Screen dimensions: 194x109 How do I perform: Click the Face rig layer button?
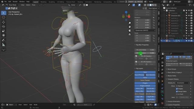tap(145, 72)
